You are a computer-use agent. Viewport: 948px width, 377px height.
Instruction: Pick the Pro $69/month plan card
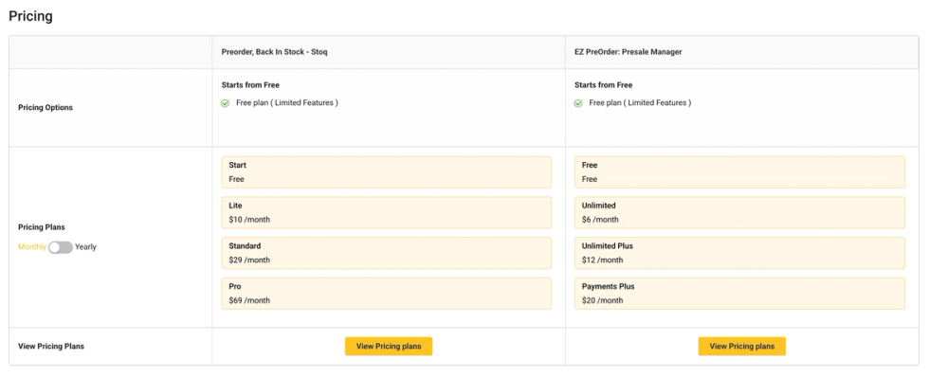[x=387, y=294]
